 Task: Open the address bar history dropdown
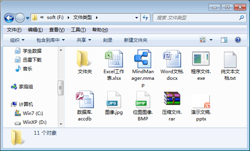(x=137, y=17)
